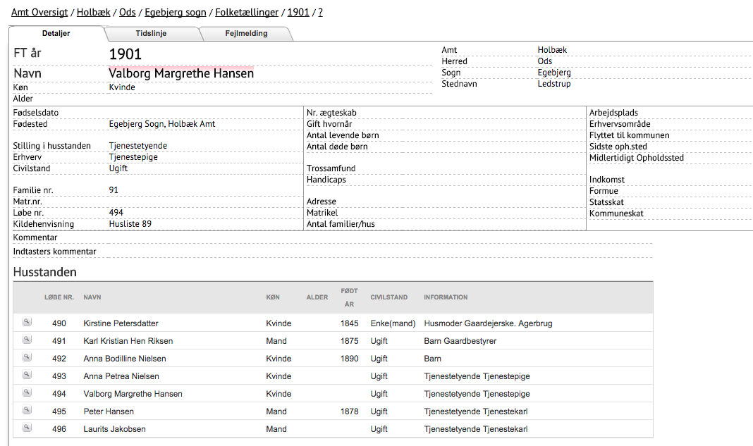
Task: Click the question mark breadcrumb link
Action: (x=320, y=13)
